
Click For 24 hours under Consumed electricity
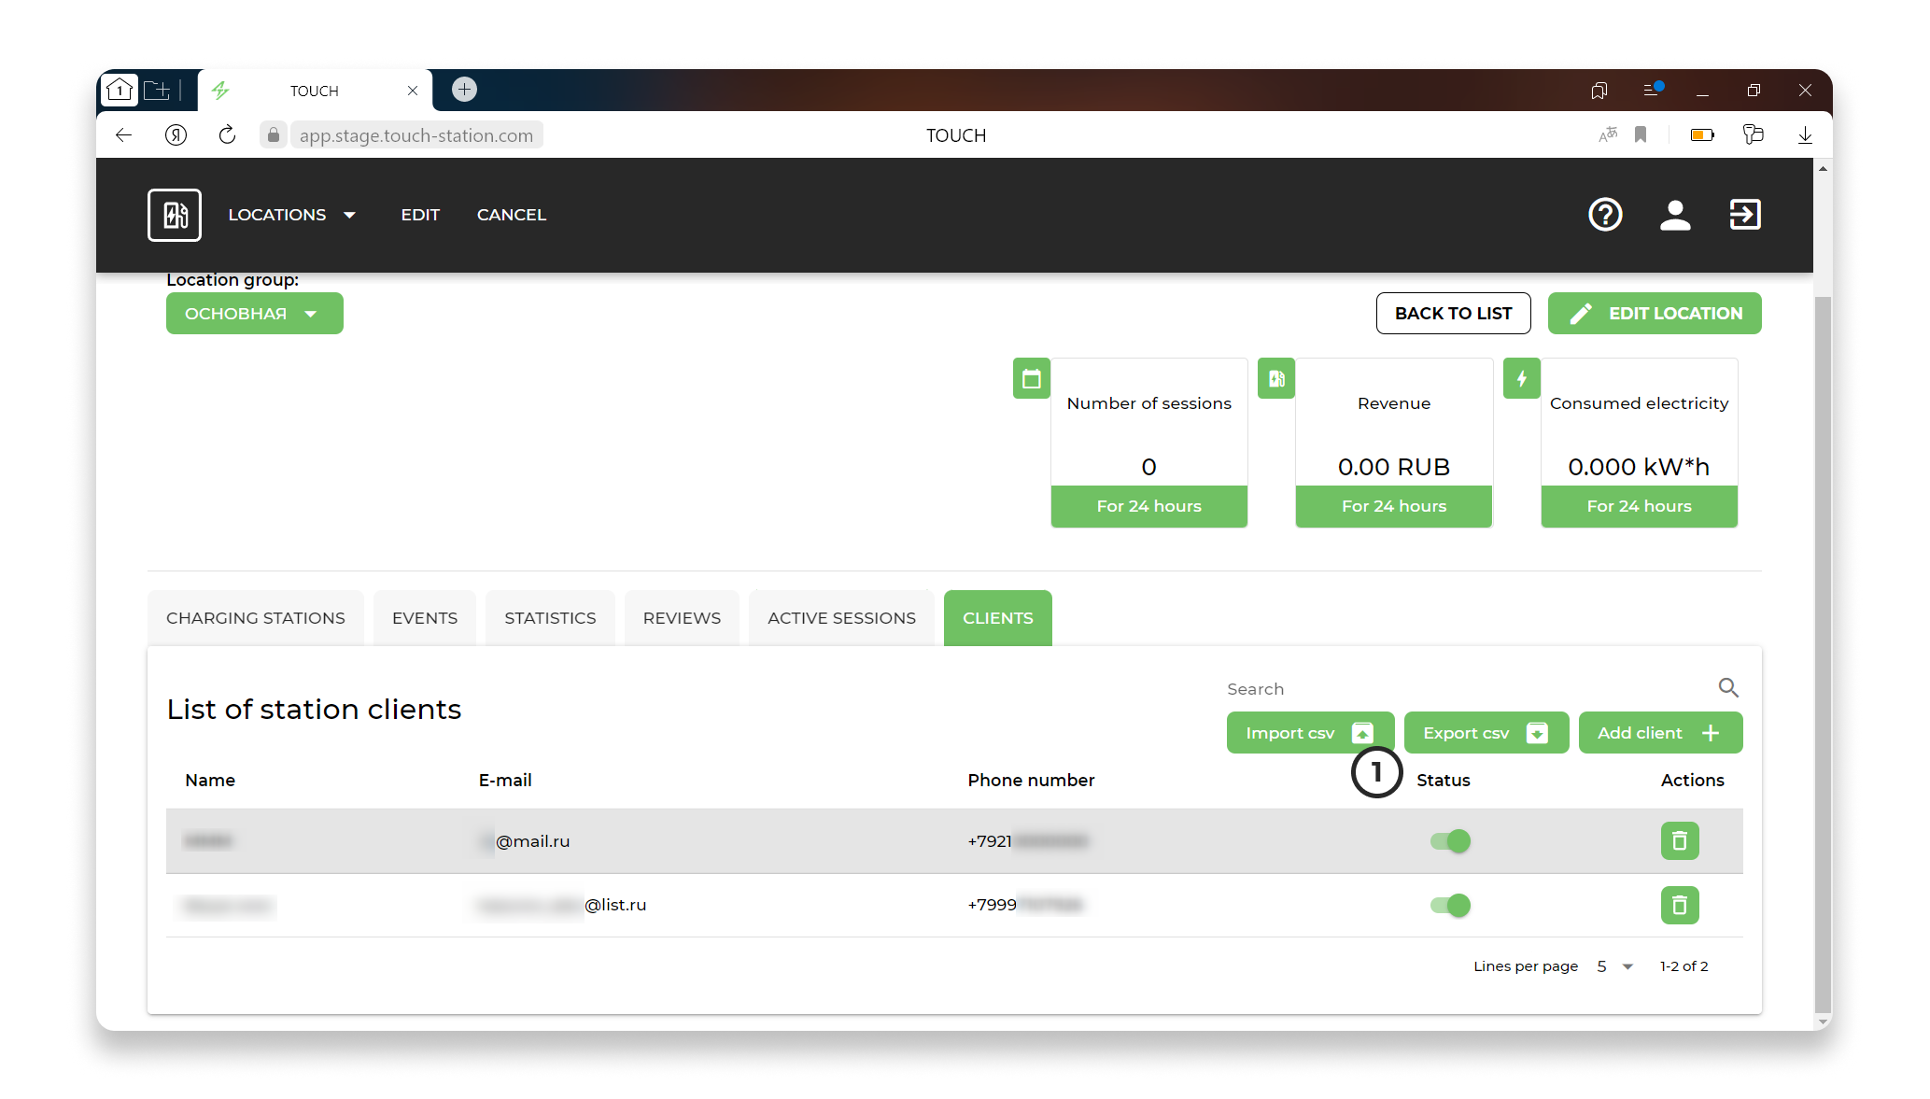1639,506
